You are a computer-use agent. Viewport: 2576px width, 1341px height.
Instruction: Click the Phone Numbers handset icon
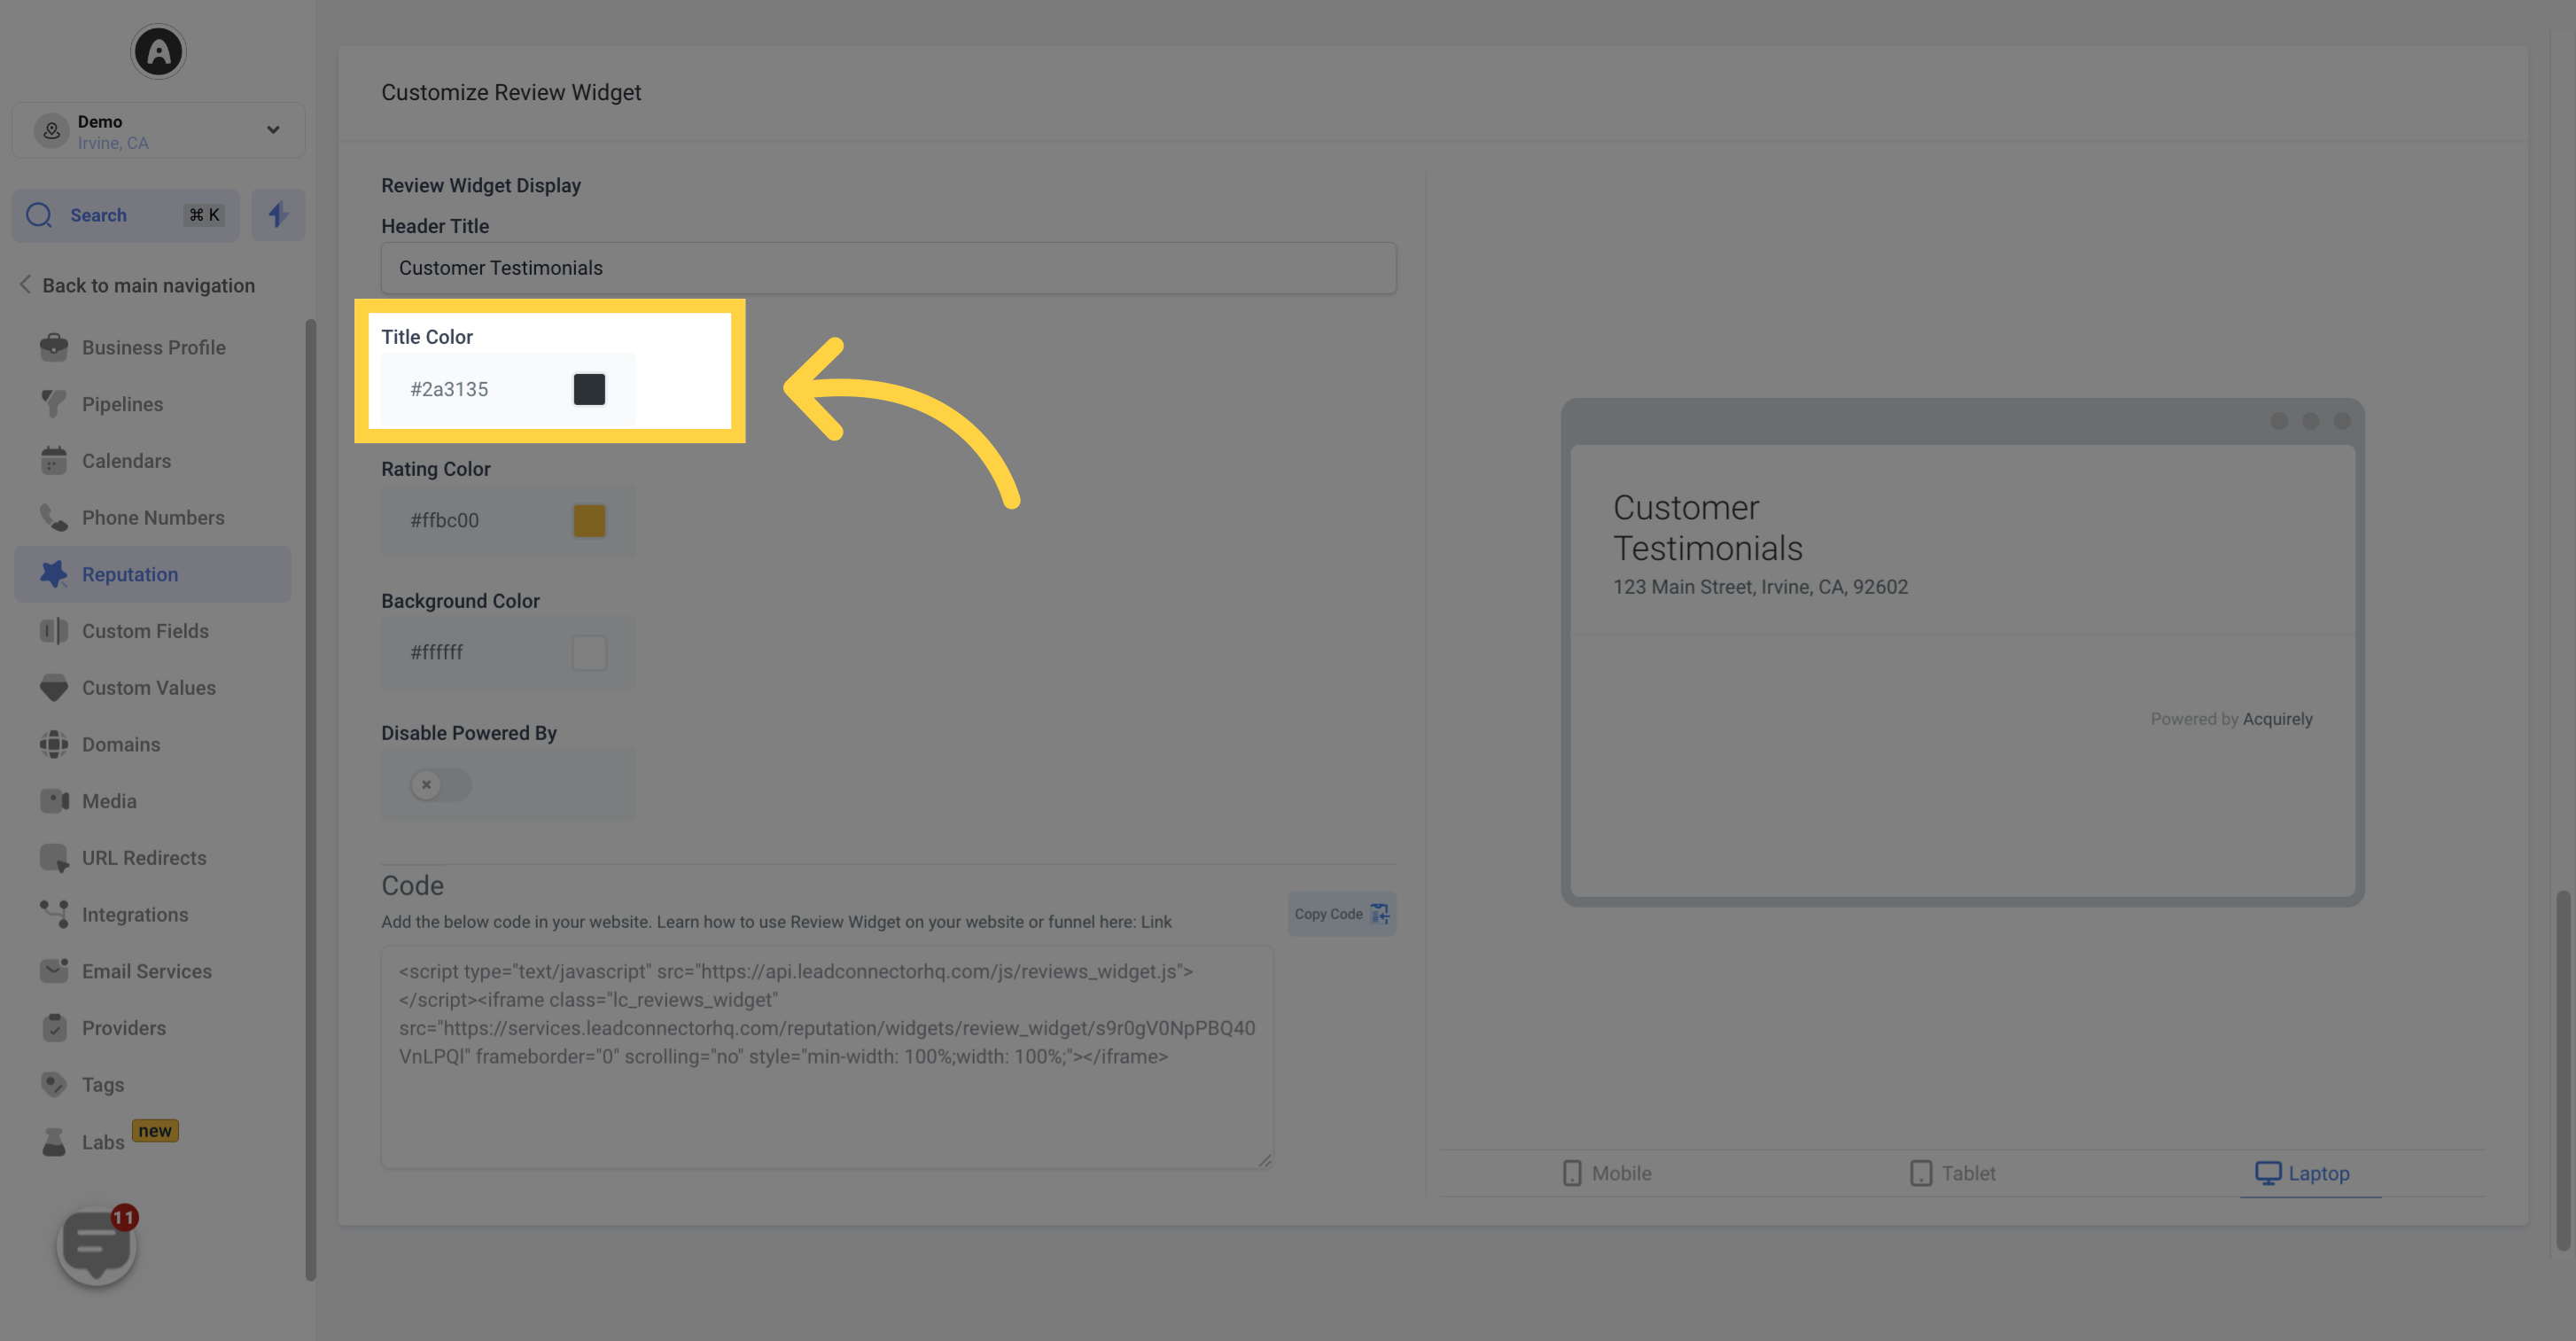(x=54, y=518)
